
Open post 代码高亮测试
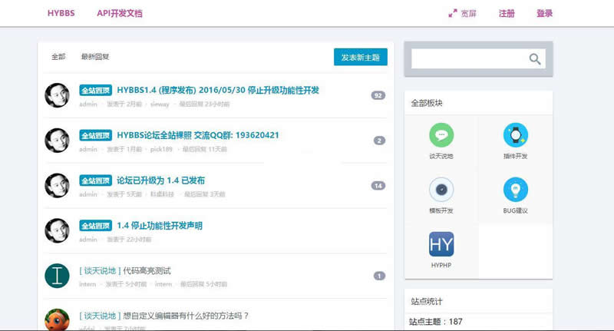[x=147, y=270]
